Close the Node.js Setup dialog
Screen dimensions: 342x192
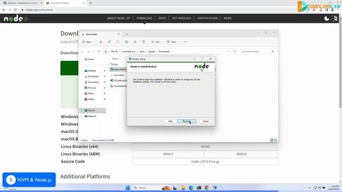(x=211, y=59)
